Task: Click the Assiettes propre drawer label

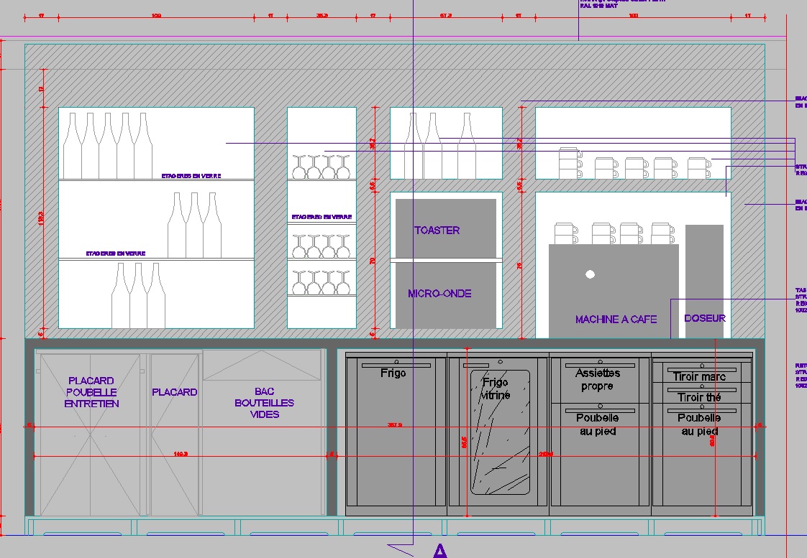Action: 598,379
